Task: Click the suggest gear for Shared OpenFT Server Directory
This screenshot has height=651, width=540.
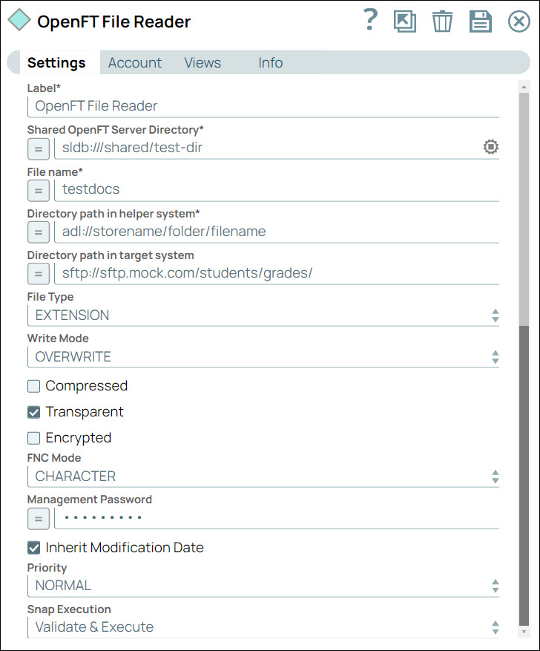Action: point(490,147)
